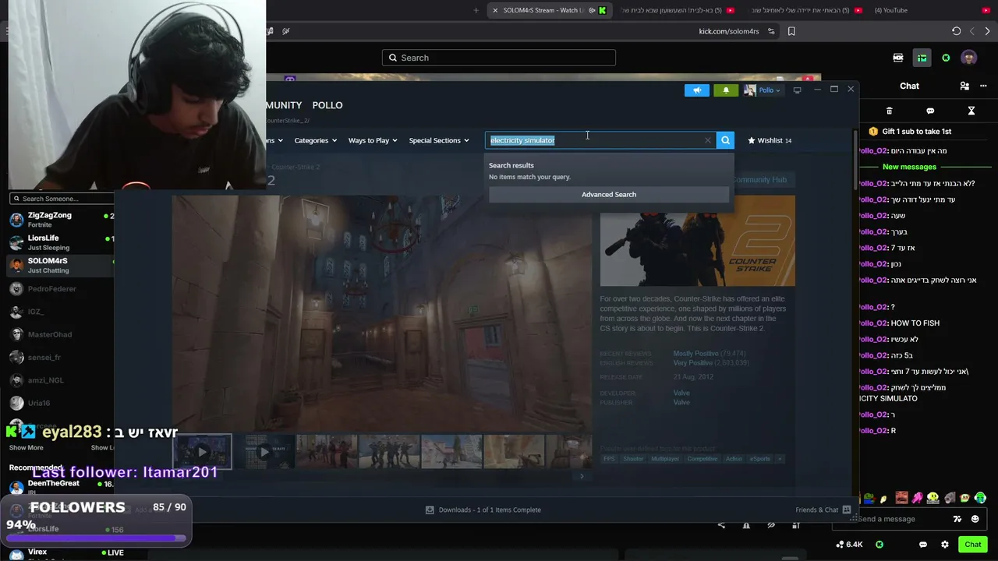
Task: Open a new browser tab with plus
Action: (x=476, y=10)
